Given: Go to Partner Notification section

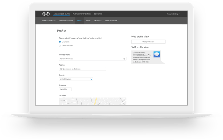Looking at the screenshot, I should 82,14.
